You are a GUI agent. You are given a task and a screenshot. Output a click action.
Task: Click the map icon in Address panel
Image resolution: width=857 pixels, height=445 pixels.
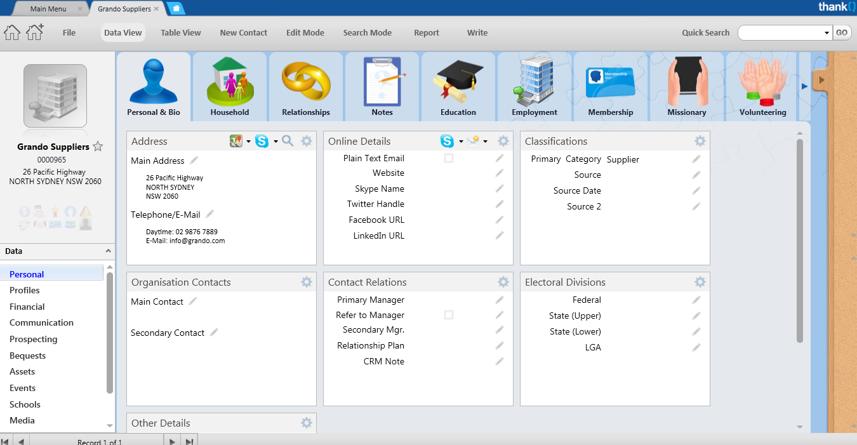[236, 141]
